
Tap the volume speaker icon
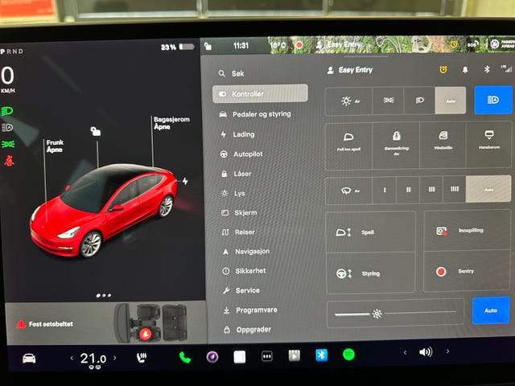(x=426, y=352)
